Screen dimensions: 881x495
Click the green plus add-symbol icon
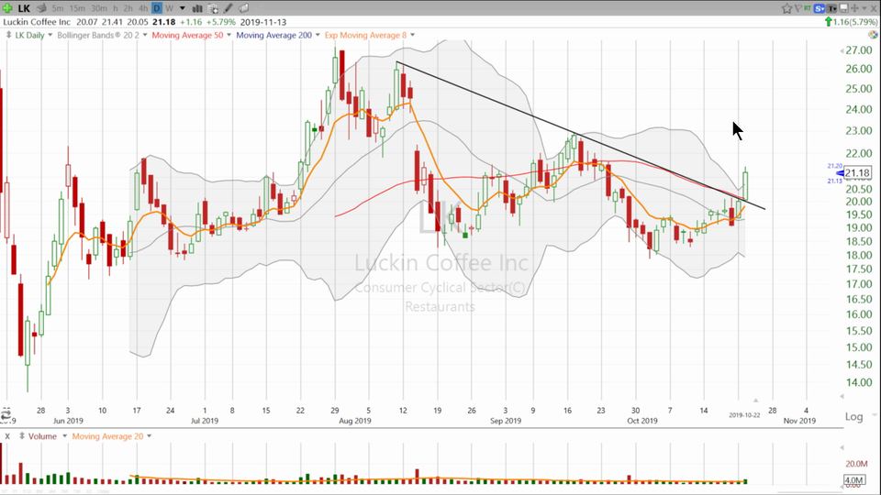[x=7, y=8]
